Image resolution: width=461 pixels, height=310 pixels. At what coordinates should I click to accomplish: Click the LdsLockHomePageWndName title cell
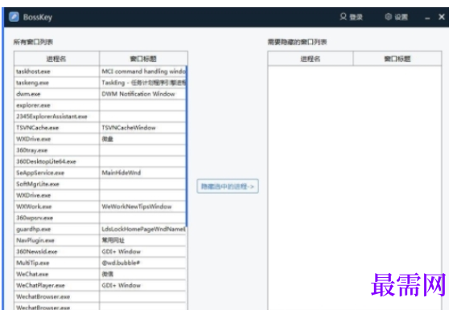pos(143,229)
